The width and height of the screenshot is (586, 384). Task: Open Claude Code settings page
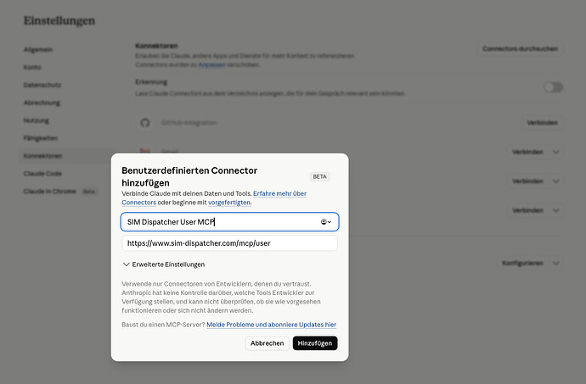point(42,174)
